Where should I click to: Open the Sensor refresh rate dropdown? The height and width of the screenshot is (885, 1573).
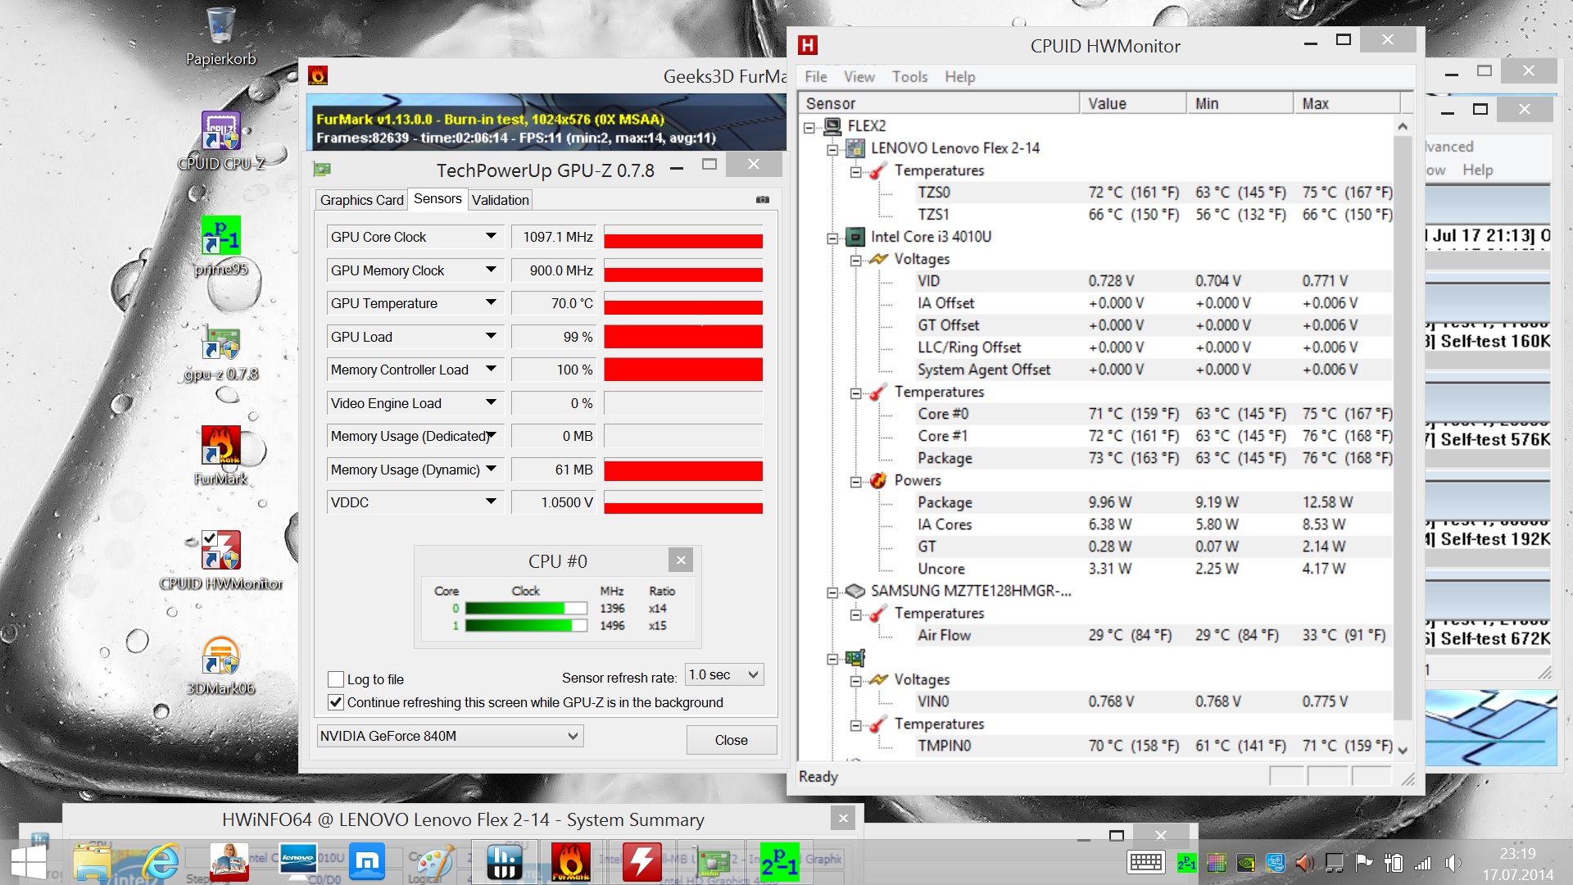724,674
